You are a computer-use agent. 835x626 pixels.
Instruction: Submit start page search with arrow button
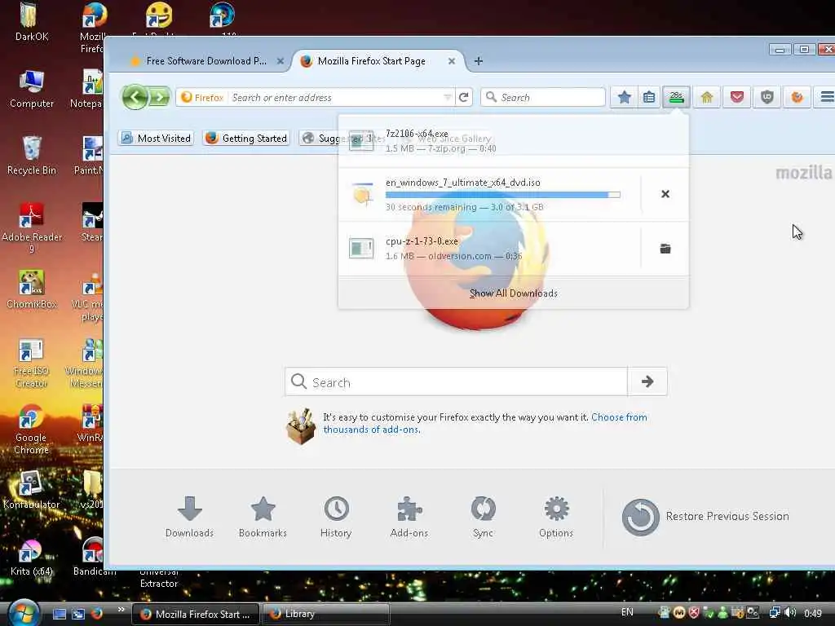[x=647, y=381]
